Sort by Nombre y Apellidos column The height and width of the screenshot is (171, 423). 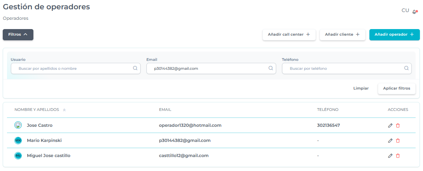pyautogui.click(x=64, y=110)
